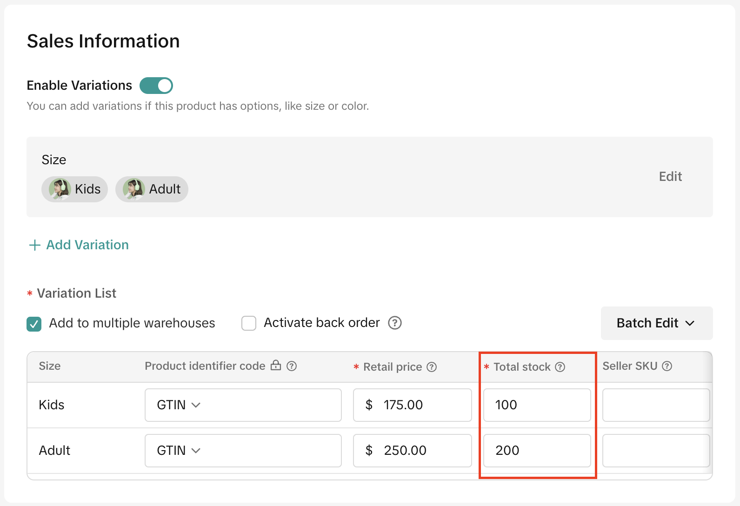The width and height of the screenshot is (740, 506).
Task: Open the Batch Edit dropdown
Action: click(656, 323)
